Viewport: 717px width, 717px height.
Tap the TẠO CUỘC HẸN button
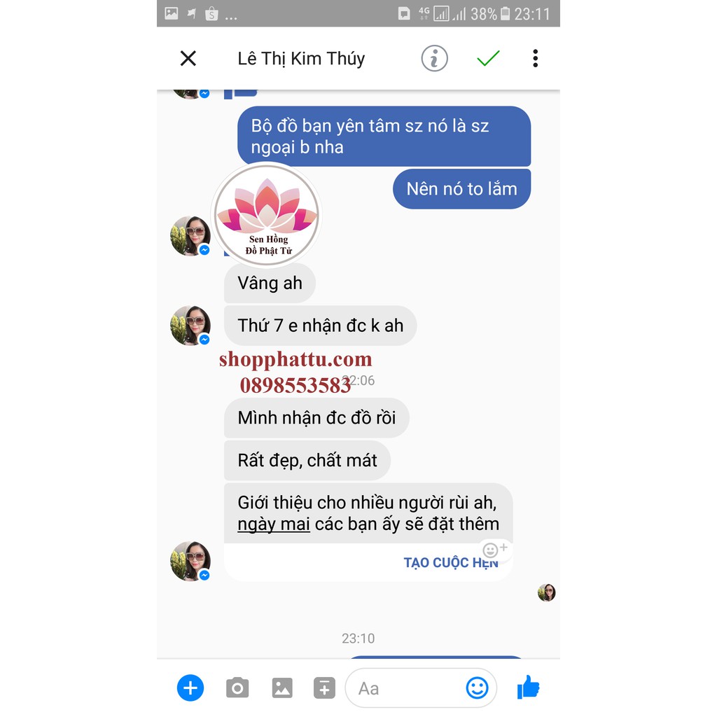451,562
